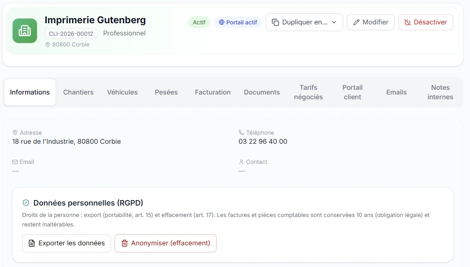Click the Désactiver button

(426, 22)
